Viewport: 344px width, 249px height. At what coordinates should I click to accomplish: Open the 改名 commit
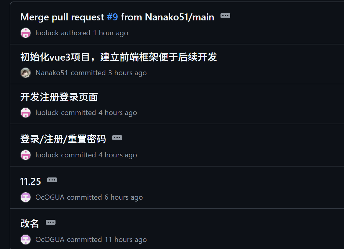[x=29, y=223]
